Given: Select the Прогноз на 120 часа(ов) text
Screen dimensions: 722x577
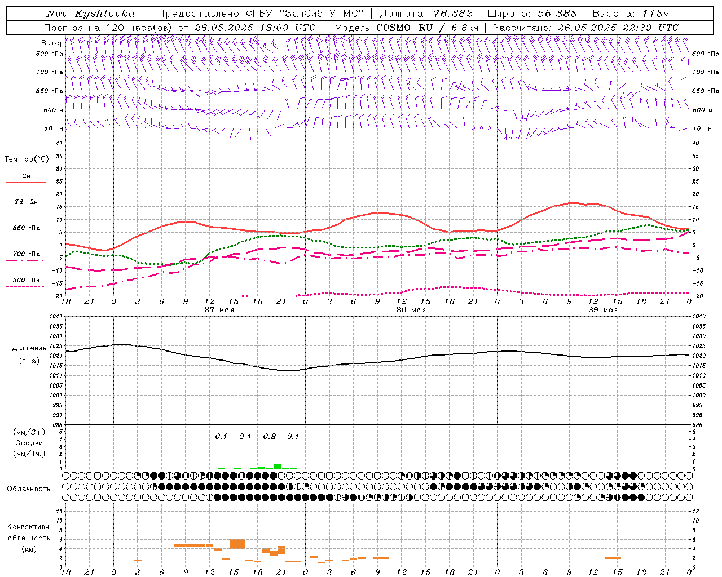Looking at the screenshot, I should (x=109, y=28).
